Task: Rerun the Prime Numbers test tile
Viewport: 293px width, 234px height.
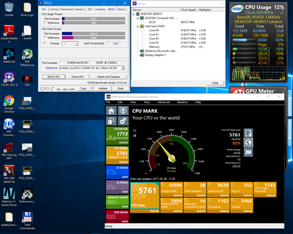Action: pos(201,195)
